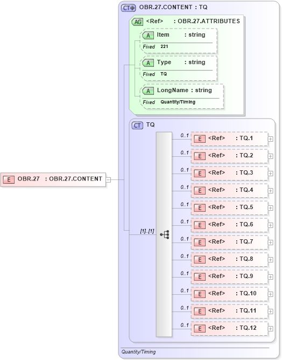Select the ': TQ.12' reference label
Image resolution: width=282 pixels, height=360 pixels.
click(246, 328)
